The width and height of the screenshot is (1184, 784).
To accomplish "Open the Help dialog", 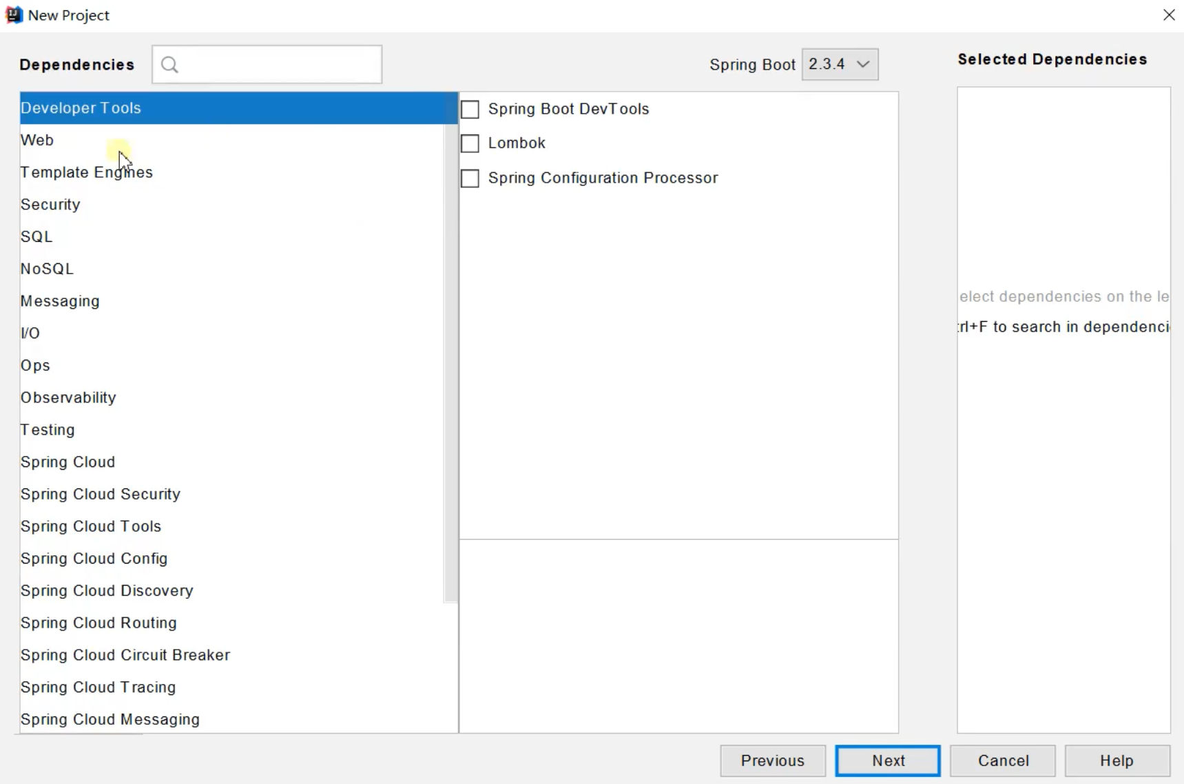I will coord(1115,761).
